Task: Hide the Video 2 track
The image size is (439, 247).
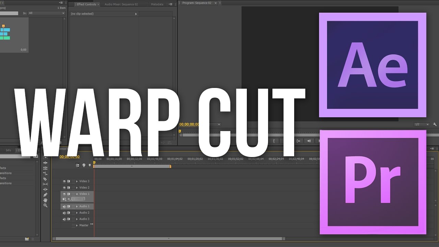Action: 64,188
